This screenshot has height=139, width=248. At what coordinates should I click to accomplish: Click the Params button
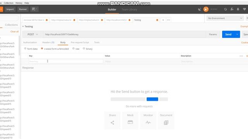coord(213,34)
